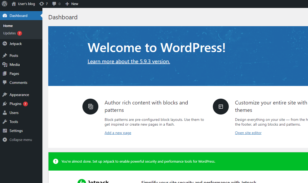This screenshot has height=183, width=308.
Task: Click the Author rich content with blocks heading
Action: pos(146,106)
